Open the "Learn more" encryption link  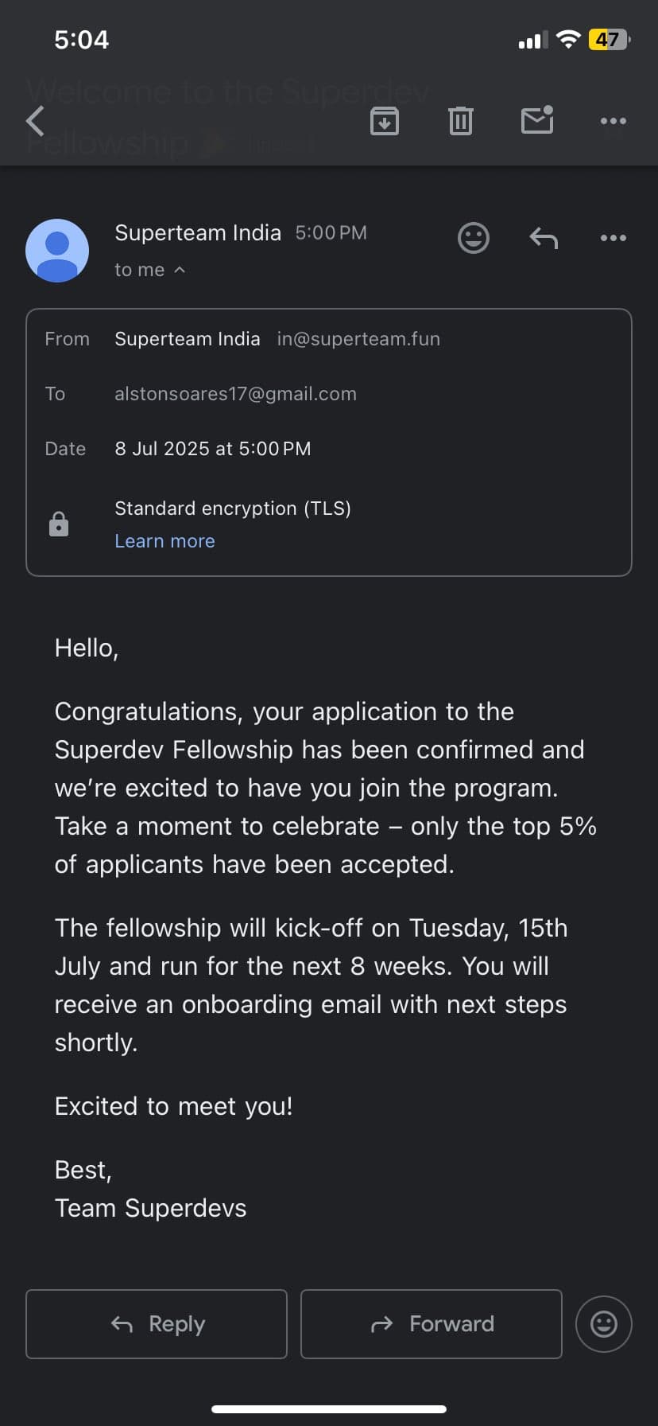pos(164,541)
